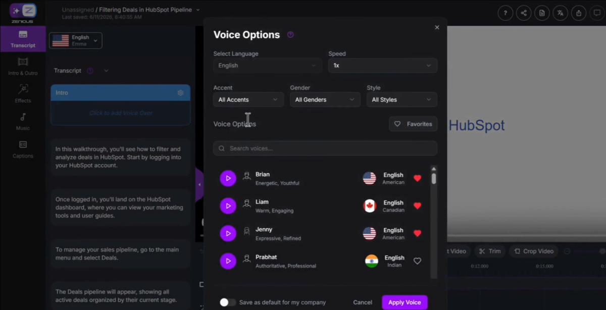The image size is (606, 310).
Task: Remove Jenny from favorites heart
Action: tap(417, 233)
